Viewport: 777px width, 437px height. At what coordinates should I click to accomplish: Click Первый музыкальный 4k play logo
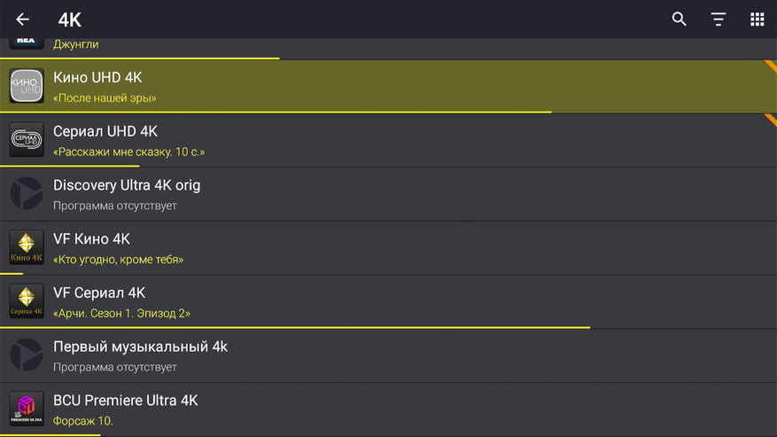coord(27,355)
